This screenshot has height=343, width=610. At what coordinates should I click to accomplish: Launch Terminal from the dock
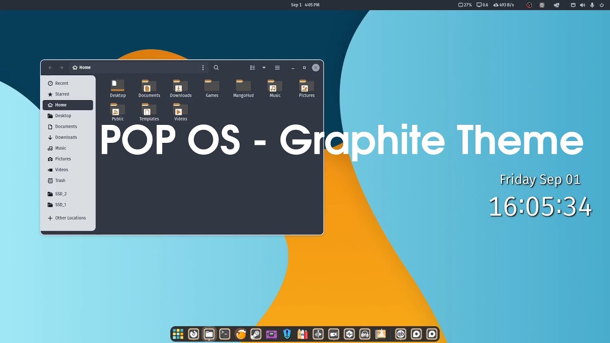[224, 334]
